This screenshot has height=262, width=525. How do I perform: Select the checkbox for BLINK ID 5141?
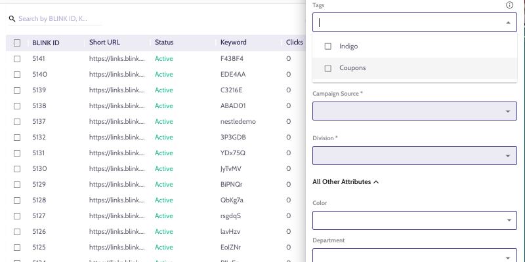pos(17,59)
